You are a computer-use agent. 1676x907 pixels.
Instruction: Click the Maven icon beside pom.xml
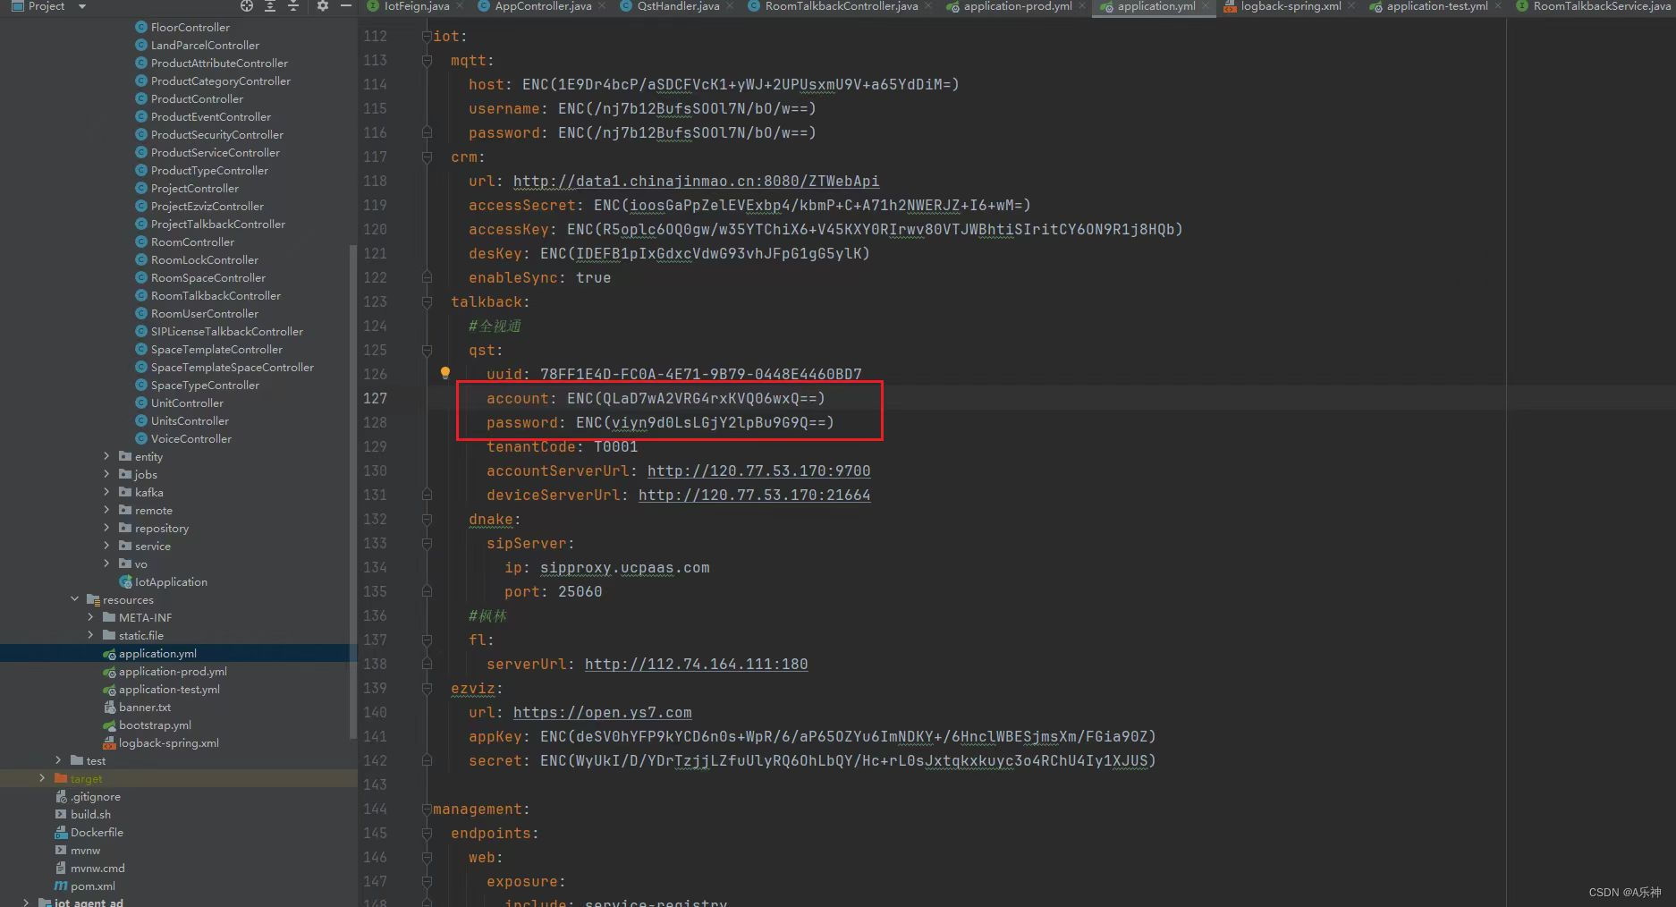[x=59, y=886]
